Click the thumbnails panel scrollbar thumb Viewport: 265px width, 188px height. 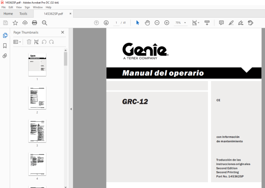[65, 59]
